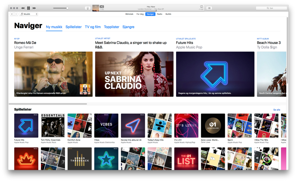Click the Meet Sabrina Claudio headline

click(x=131, y=45)
